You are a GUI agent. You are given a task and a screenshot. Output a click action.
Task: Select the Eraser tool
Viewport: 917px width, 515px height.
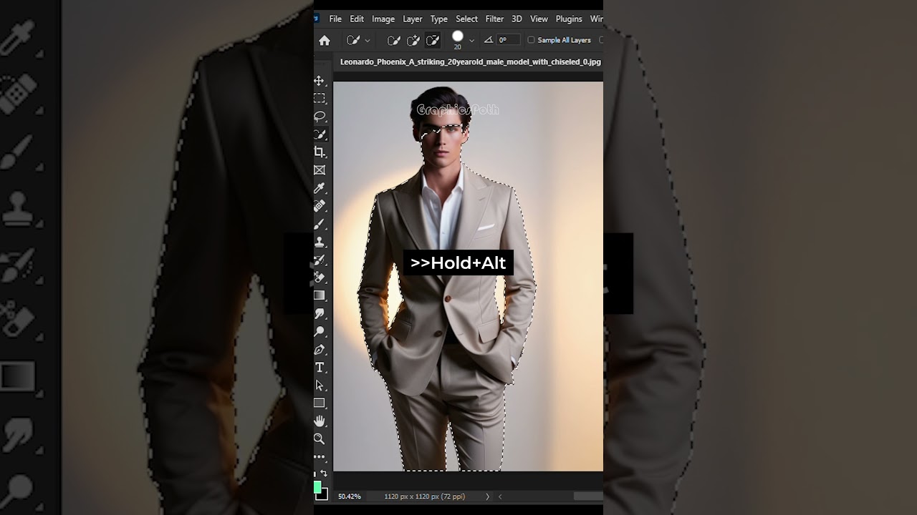point(320,278)
